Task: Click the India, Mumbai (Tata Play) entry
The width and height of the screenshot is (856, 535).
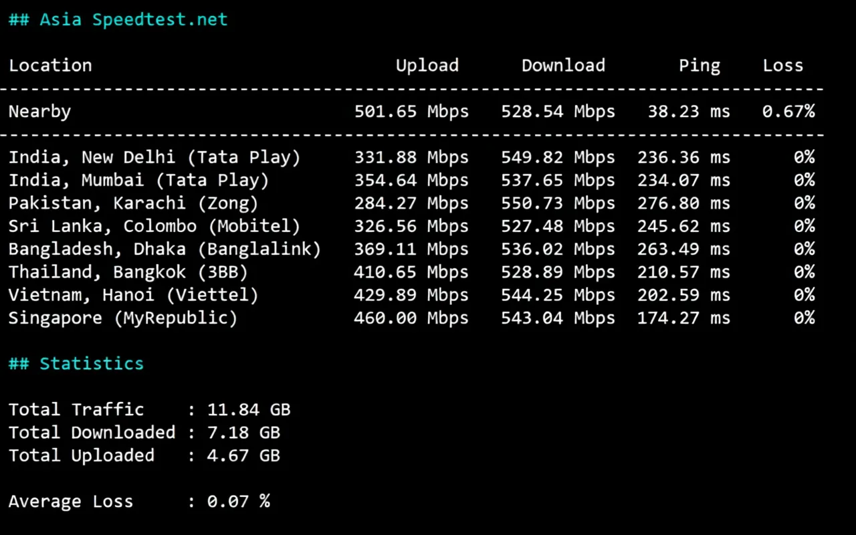Action: 138,181
